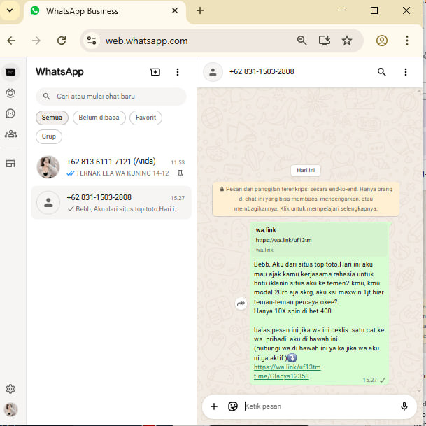Click the Cari atau mulai chat baru field
The image size is (426, 426).
pyautogui.click(x=111, y=96)
